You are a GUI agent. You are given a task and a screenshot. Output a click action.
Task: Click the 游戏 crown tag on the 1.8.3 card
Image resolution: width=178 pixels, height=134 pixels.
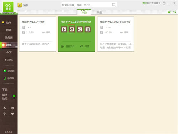pyautogui.click(x=46, y=32)
